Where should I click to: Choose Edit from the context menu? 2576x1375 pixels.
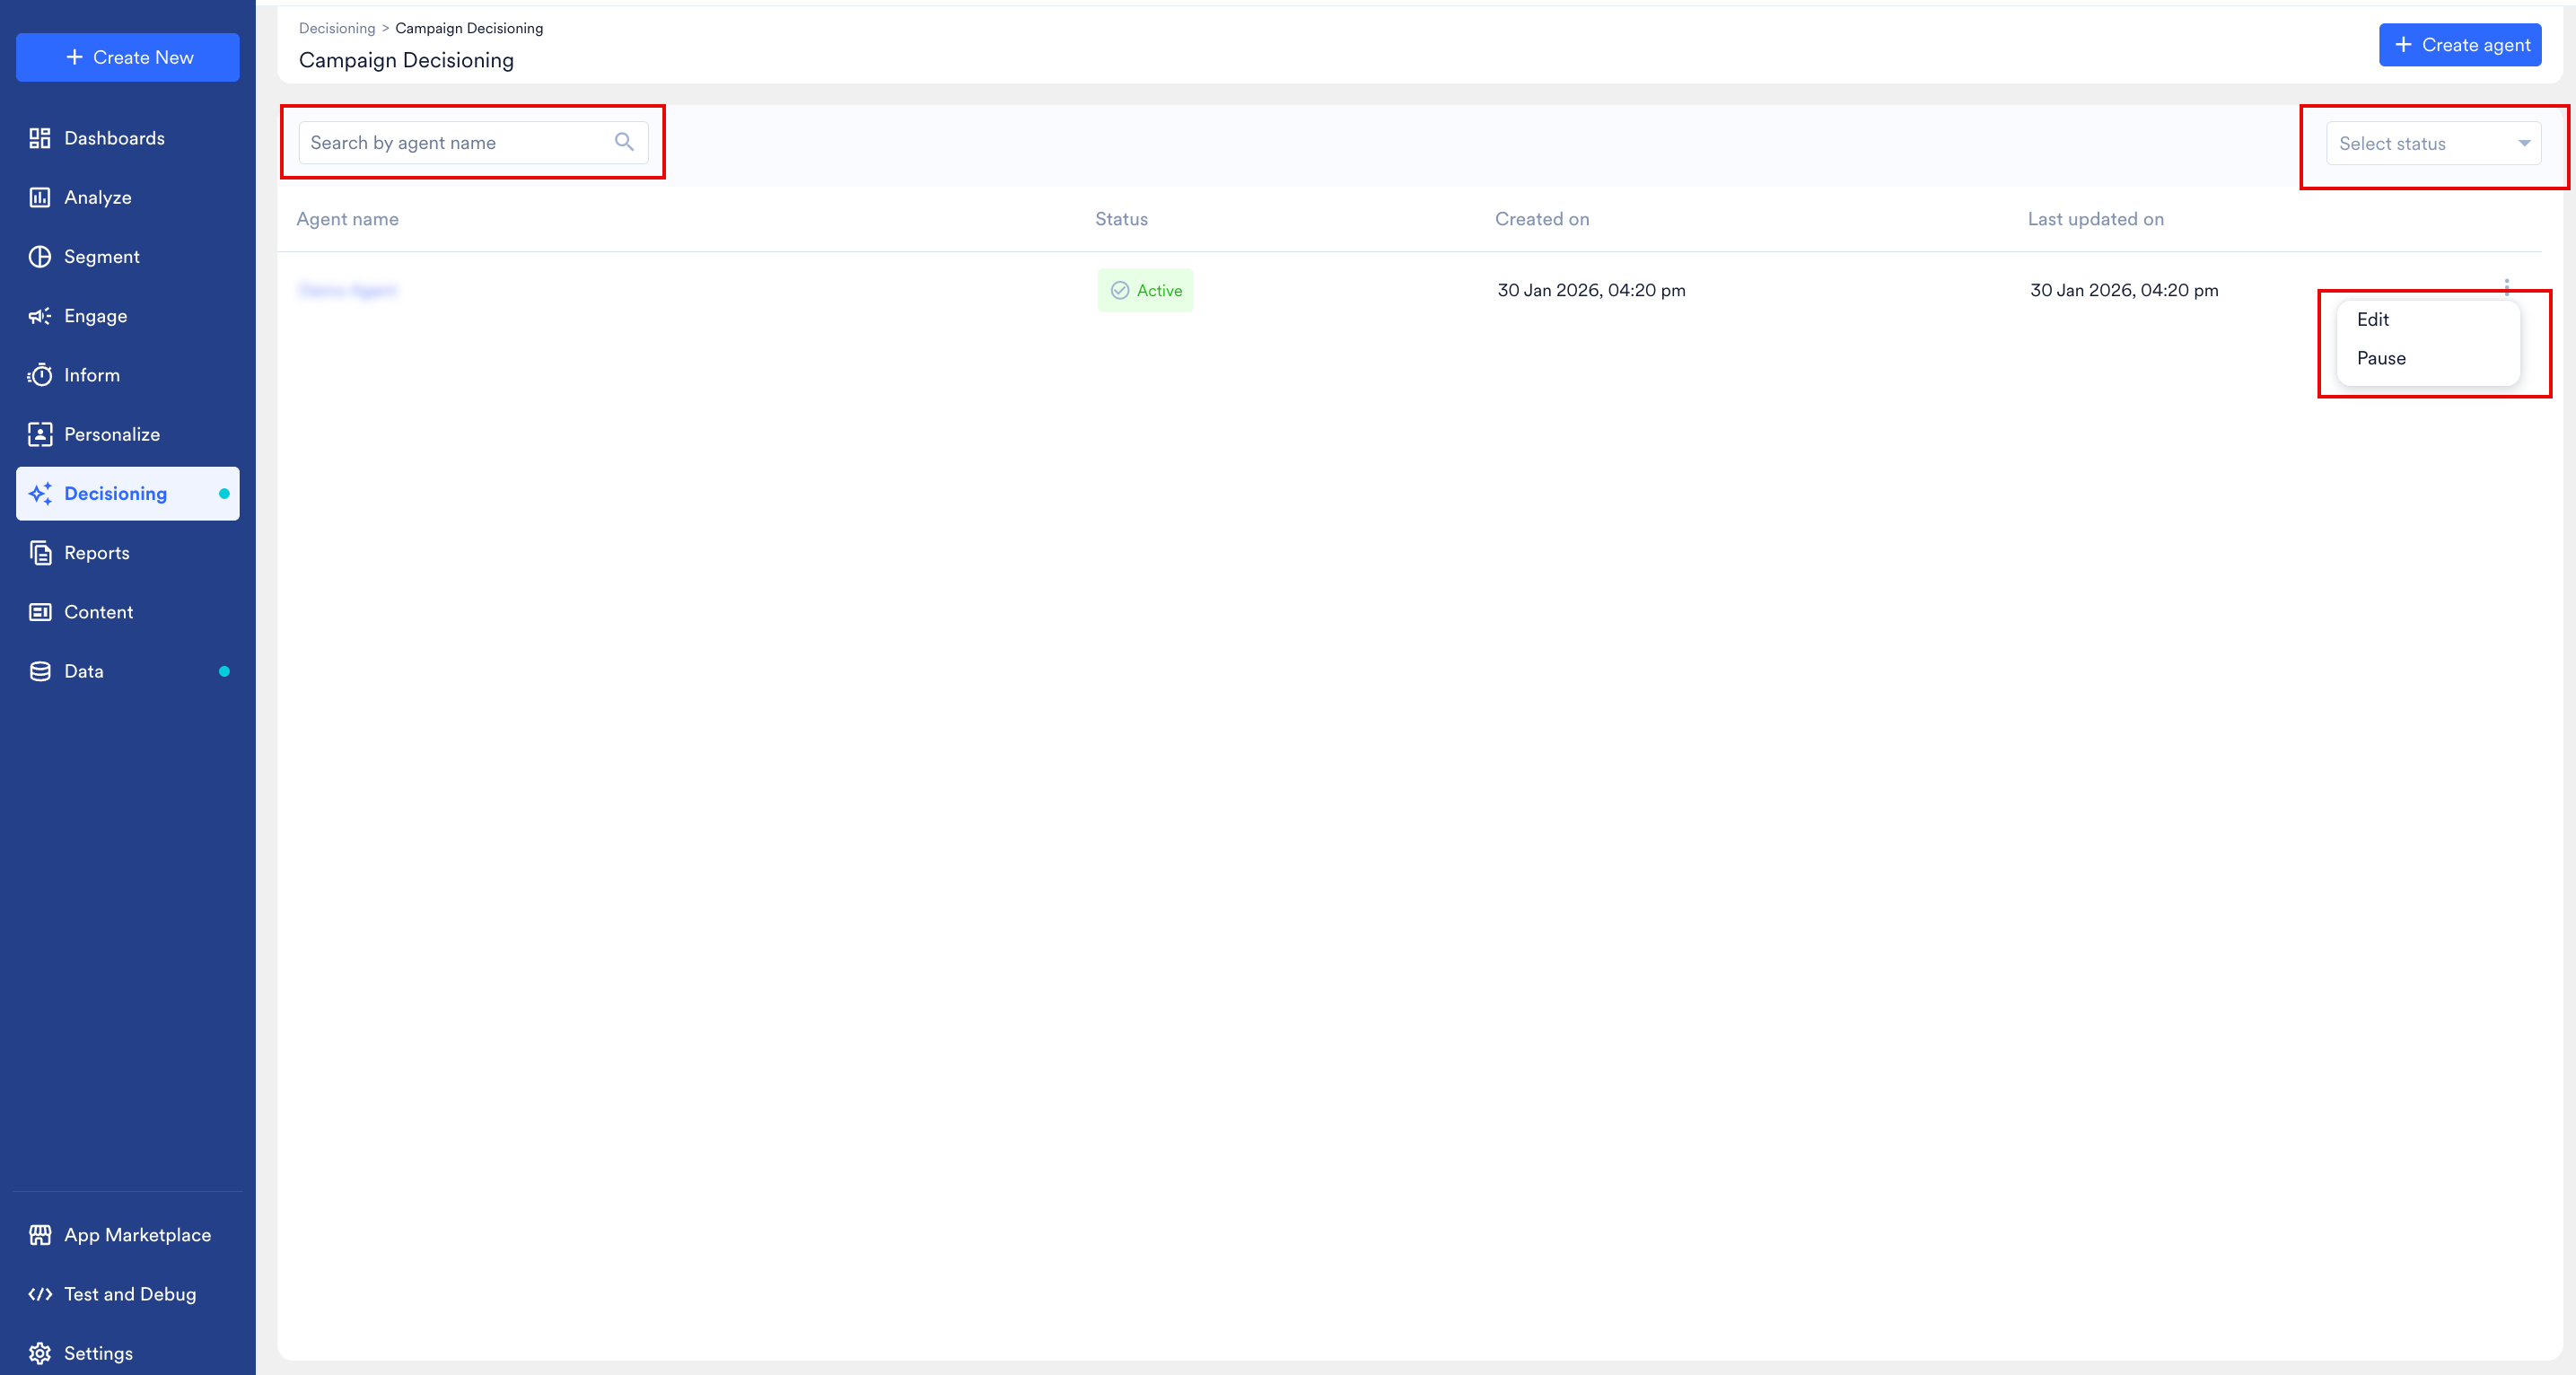2372,319
